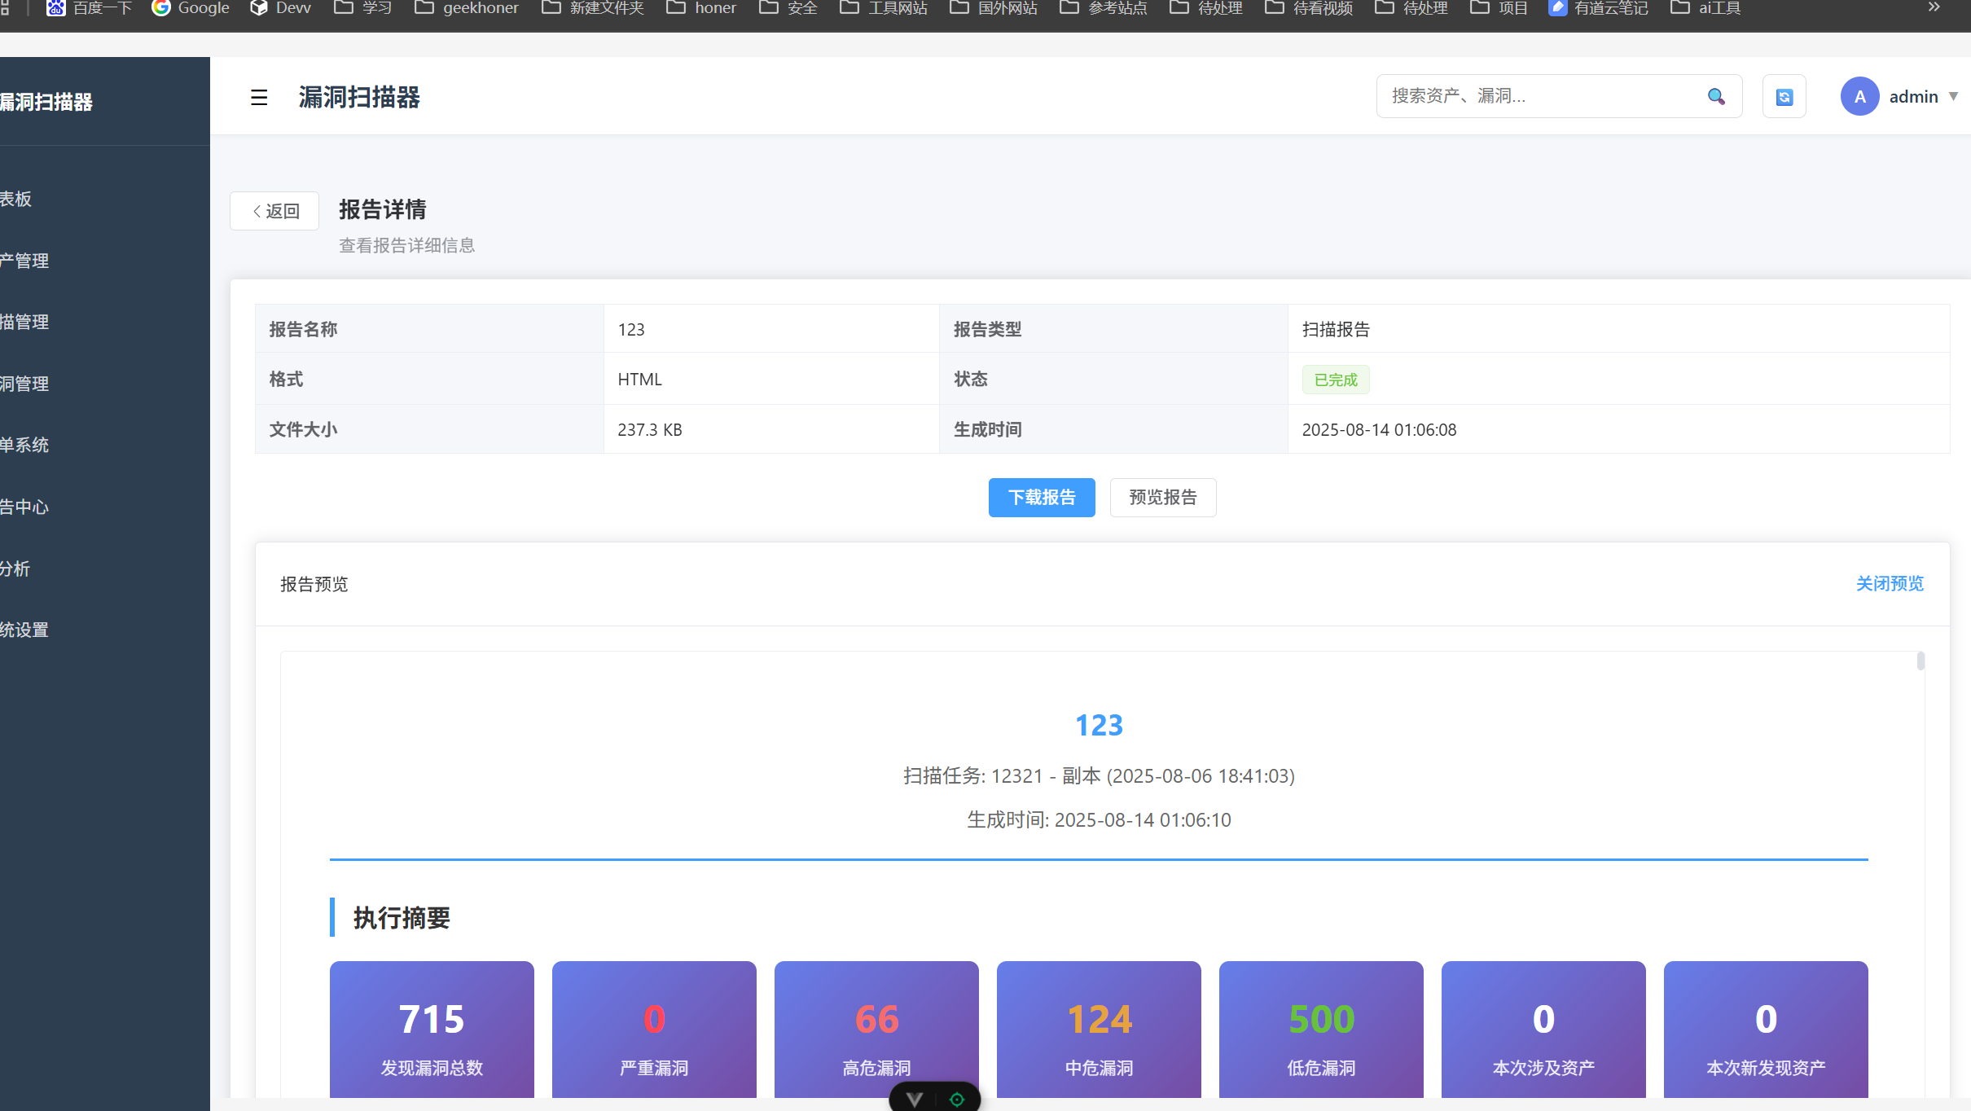Click the blue refresh icon button
The image size is (1971, 1111).
pos(1784,97)
